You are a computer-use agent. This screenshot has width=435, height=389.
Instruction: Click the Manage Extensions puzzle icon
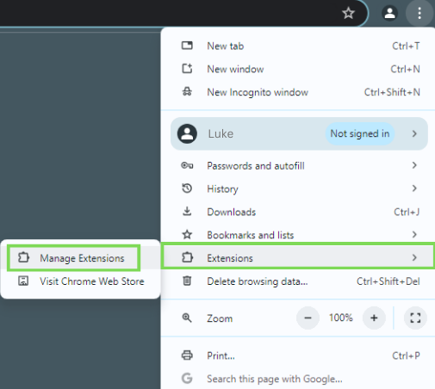pyautogui.click(x=23, y=257)
